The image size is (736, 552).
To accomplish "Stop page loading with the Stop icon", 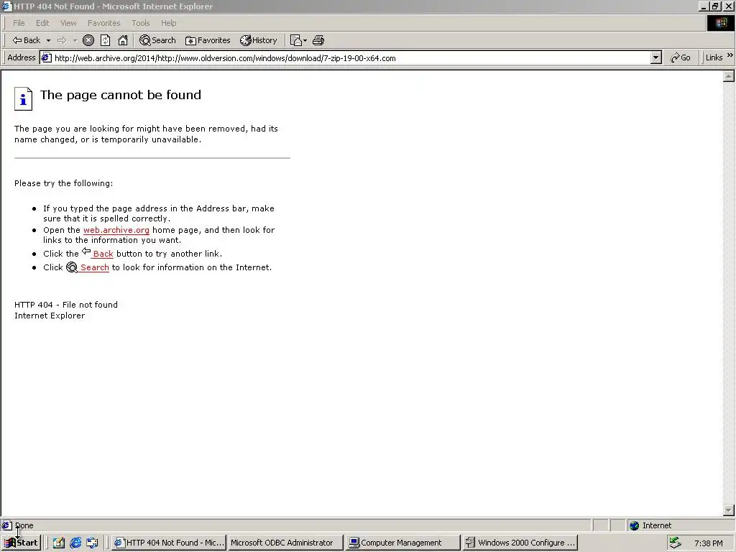I will pos(88,40).
